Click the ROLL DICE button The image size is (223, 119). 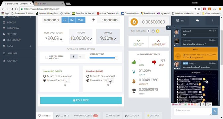tap(81, 100)
